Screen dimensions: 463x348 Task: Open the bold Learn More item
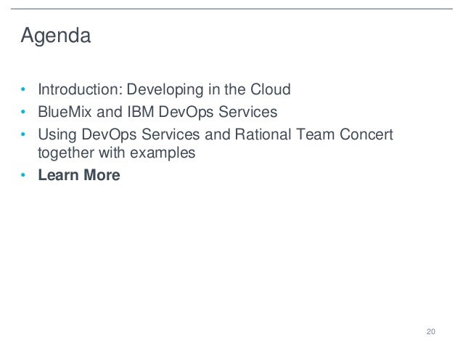pos(79,175)
